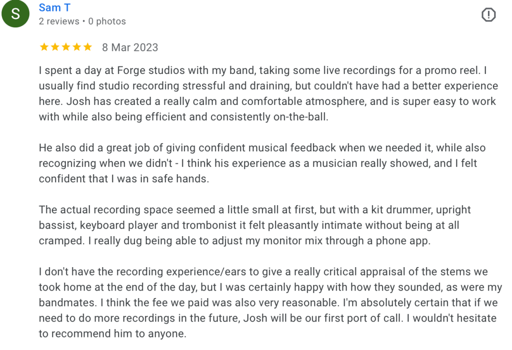Click the fifth gold rating star
Screen dimensions: 512x350
coord(88,47)
